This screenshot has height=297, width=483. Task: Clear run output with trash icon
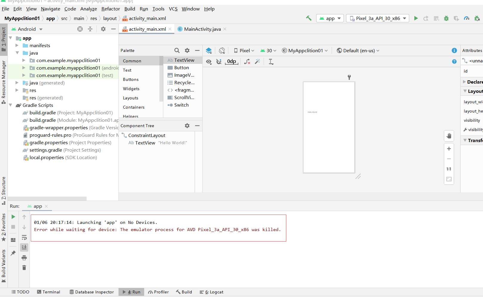coord(24,268)
